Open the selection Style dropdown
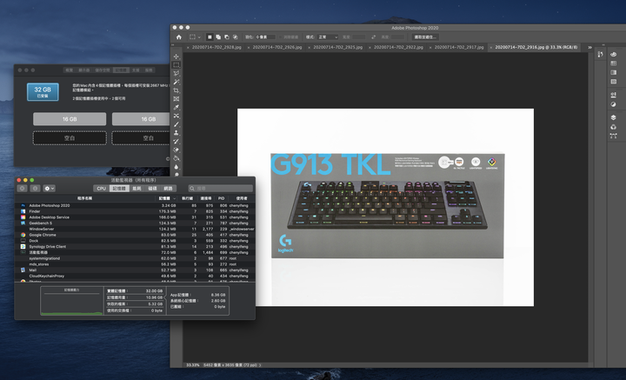The image size is (626, 380). [328, 37]
